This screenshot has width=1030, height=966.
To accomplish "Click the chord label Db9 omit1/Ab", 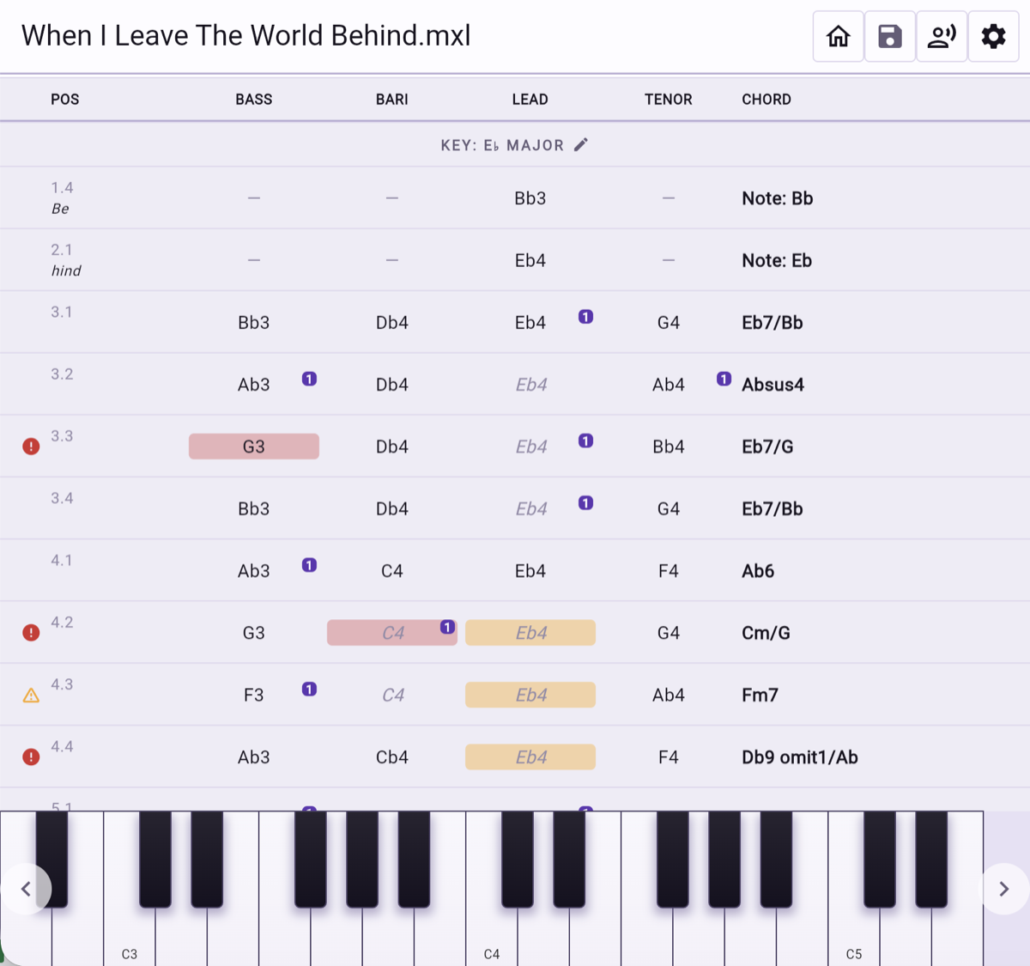I will (800, 757).
